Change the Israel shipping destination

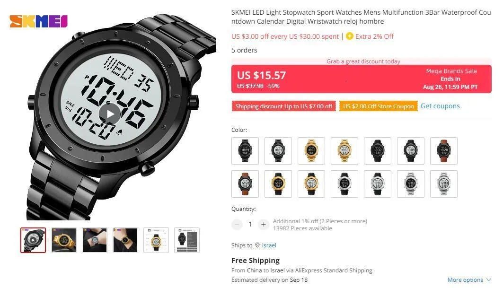pos(269,245)
